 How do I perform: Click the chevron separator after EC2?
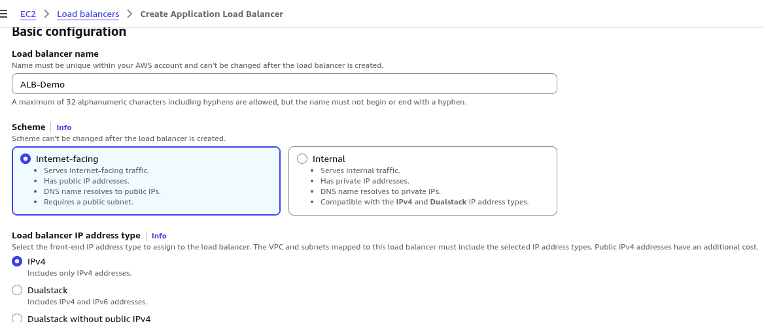[x=47, y=14]
